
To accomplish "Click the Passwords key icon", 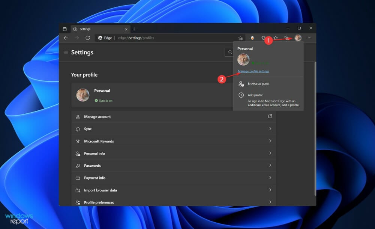I will point(78,166).
